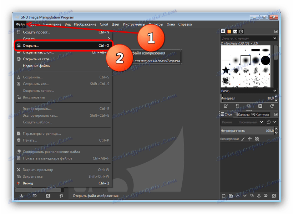Screen dimensions: 293x214
Task: Create a new layer group
Action: pos(231,196)
